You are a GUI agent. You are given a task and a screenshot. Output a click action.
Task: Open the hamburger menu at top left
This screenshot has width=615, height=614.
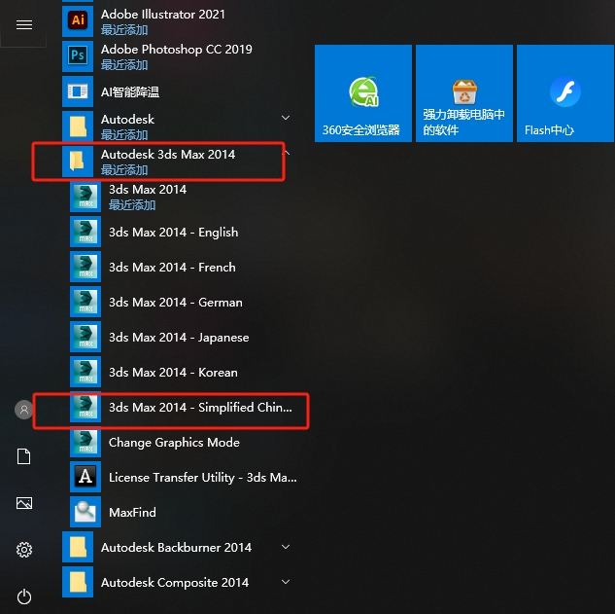coord(24,25)
